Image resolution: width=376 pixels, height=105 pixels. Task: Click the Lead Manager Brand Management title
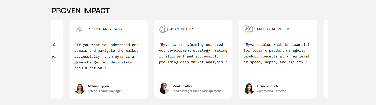pyautogui.click(x=197, y=91)
